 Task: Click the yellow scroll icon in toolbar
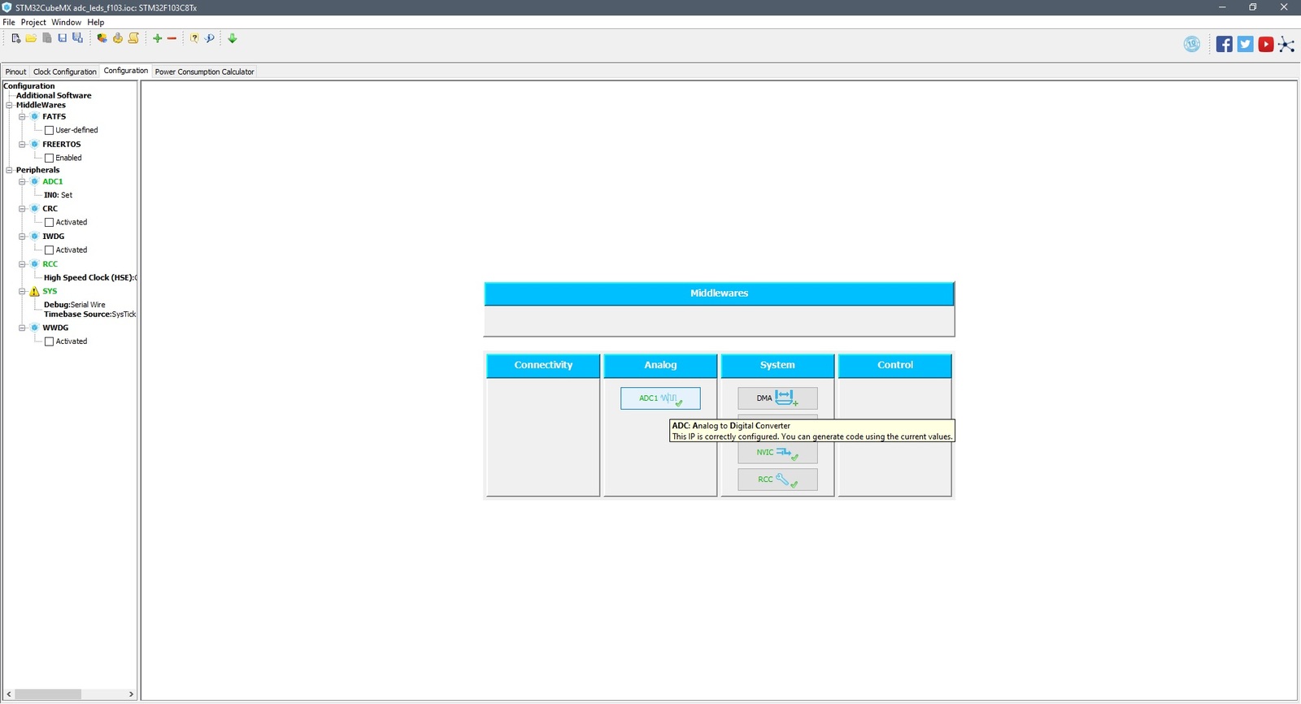coord(133,38)
